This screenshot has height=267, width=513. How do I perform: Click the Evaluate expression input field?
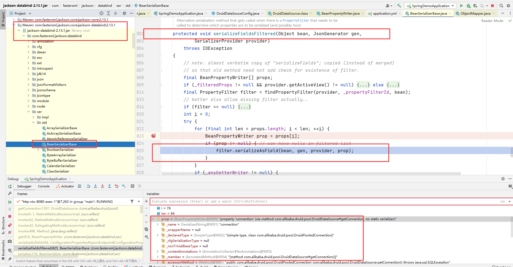point(325,201)
